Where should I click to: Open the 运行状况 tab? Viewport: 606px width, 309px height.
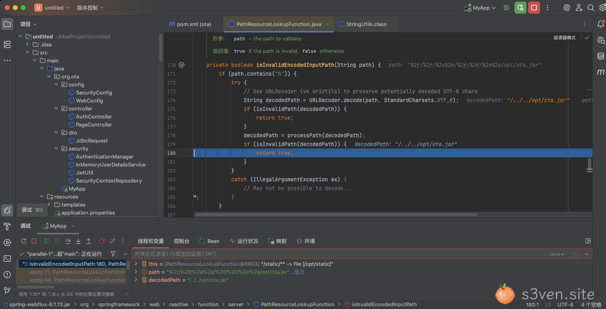click(x=243, y=241)
